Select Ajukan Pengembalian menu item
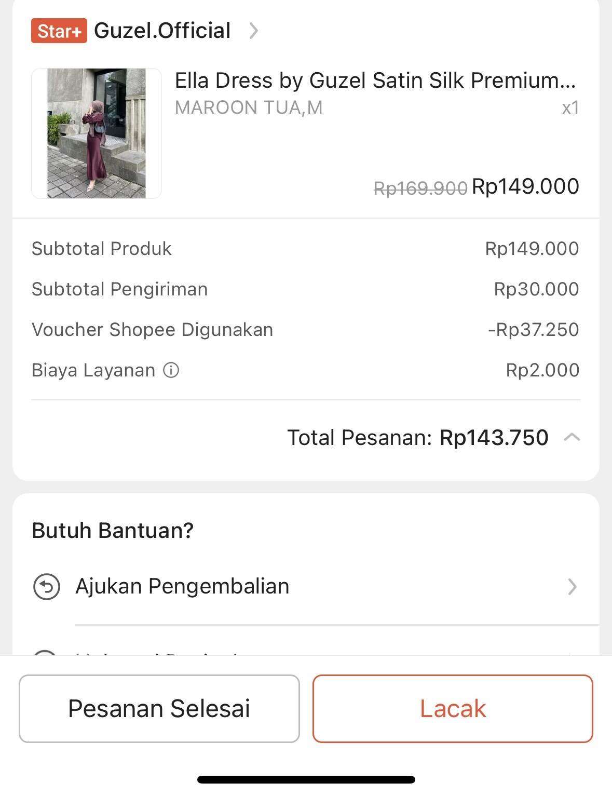The image size is (612, 796). pyautogui.click(x=306, y=587)
